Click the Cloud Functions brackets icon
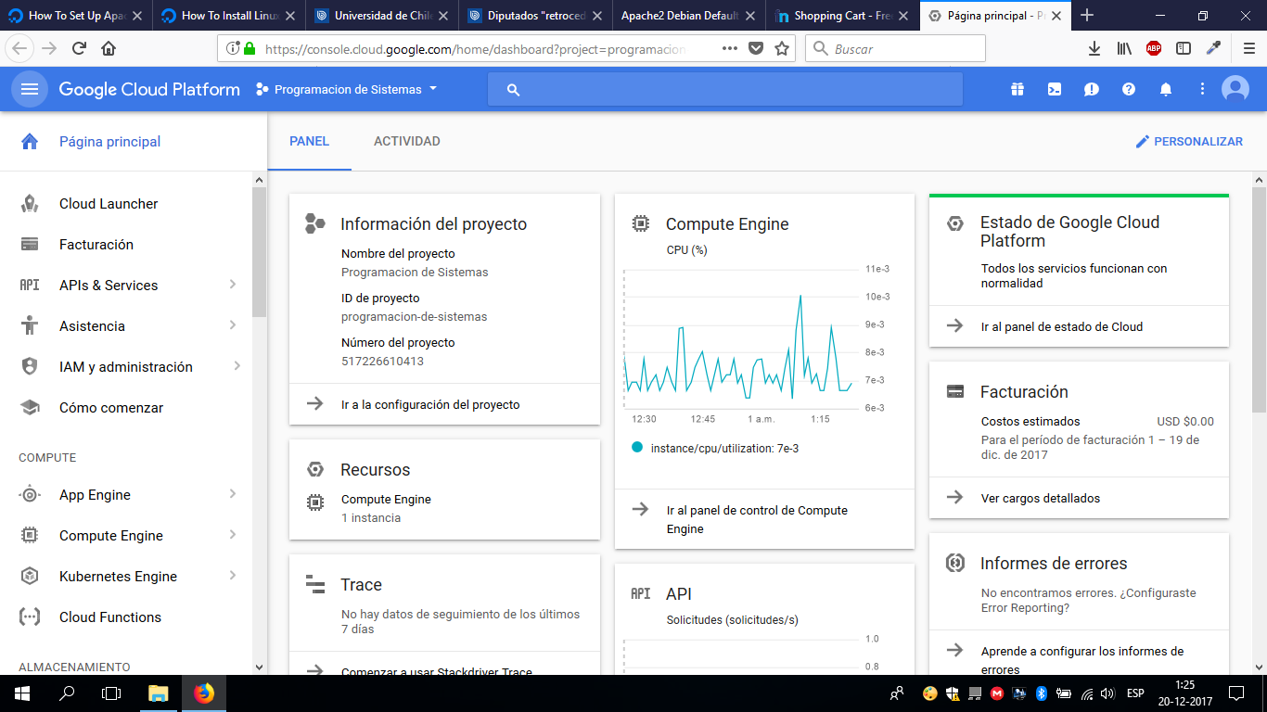Image resolution: width=1267 pixels, height=712 pixels. [30, 617]
